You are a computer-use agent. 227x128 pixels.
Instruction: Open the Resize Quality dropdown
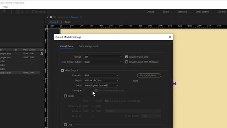[151, 116]
